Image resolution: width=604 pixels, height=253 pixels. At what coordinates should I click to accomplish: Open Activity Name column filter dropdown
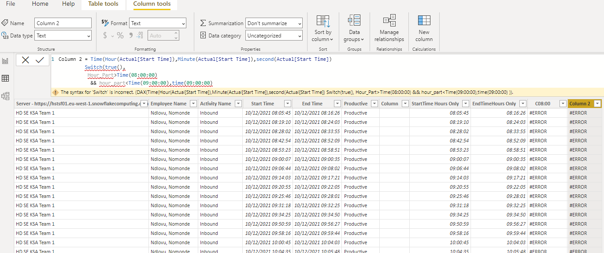pos(238,104)
